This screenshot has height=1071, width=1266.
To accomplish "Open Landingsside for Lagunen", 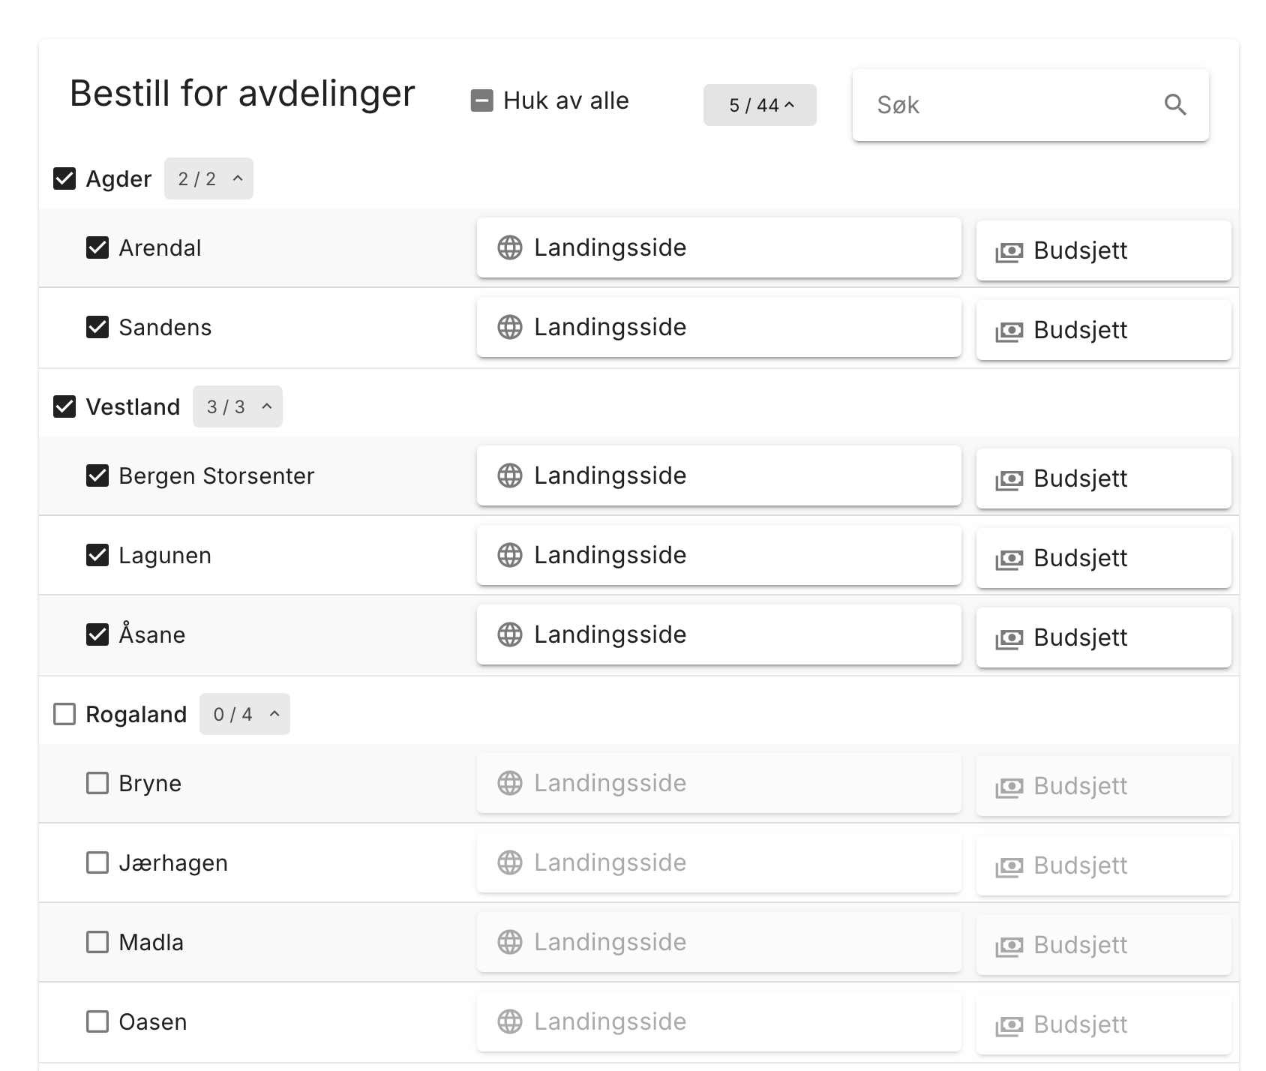I will (718, 555).
